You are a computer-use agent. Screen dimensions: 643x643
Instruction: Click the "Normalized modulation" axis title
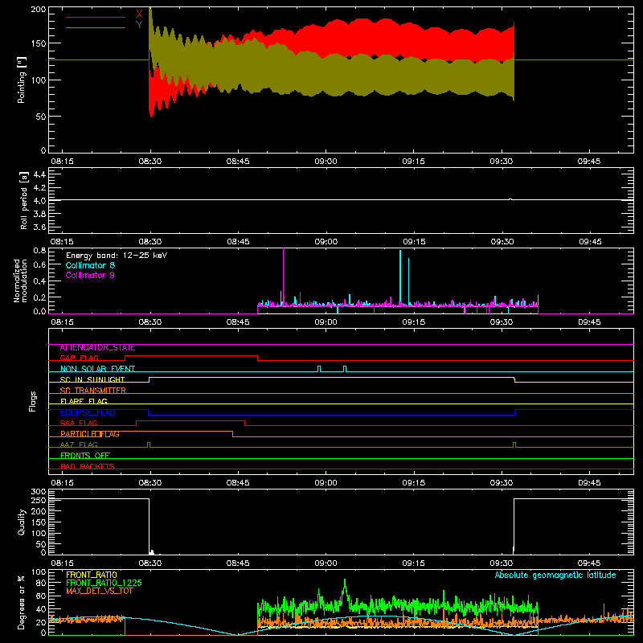pos(20,281)
